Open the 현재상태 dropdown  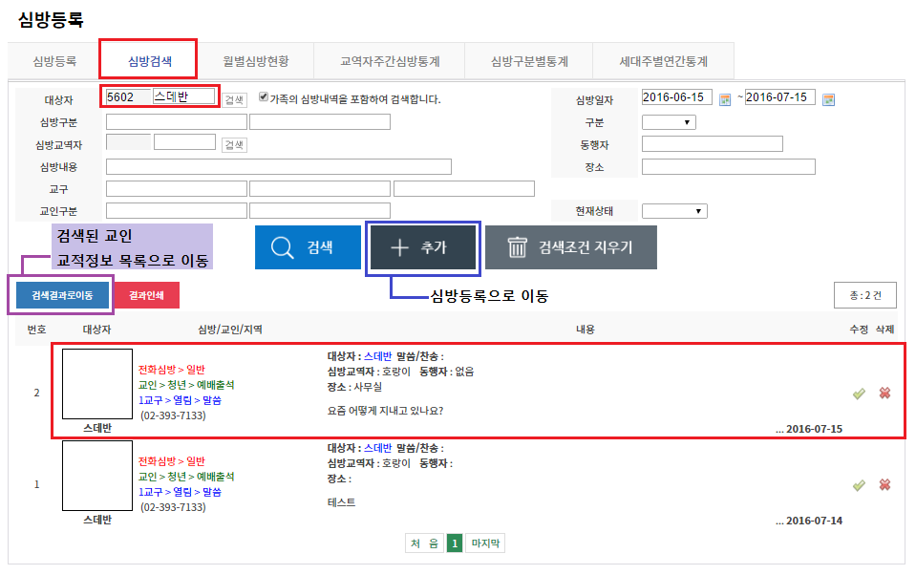674,211
